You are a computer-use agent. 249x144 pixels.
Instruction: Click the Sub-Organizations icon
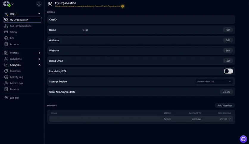(6, 26)
